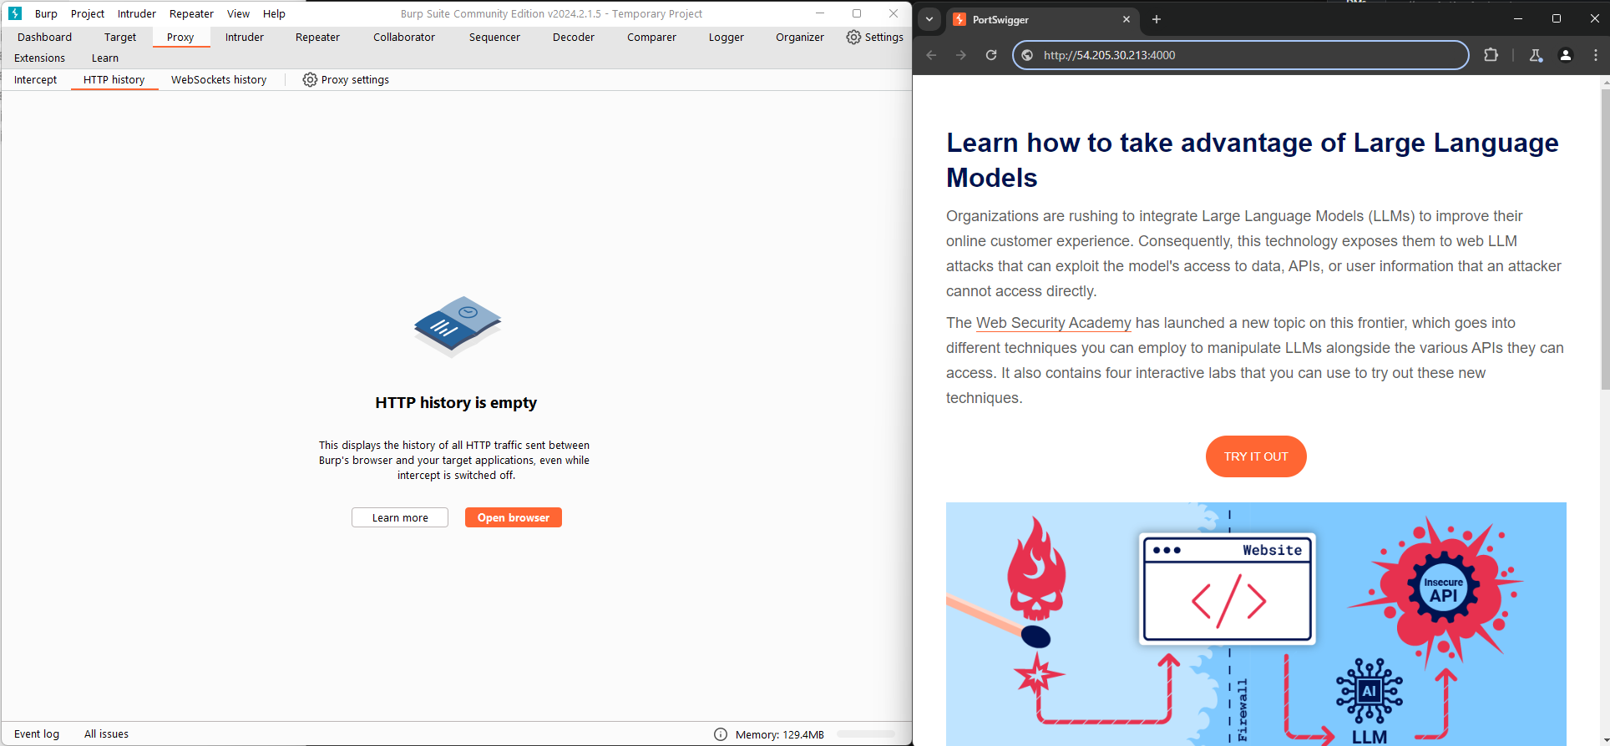Switch to WebSockets history tab
1610x746 pixels.
(219, 79)
